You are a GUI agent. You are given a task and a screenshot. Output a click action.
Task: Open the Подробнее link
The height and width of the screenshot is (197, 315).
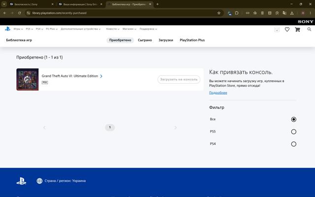[218, 93]
